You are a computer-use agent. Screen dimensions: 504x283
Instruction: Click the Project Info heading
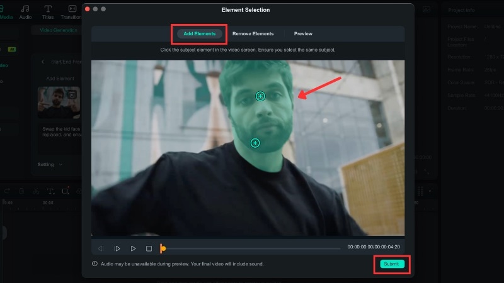[461, 10]
